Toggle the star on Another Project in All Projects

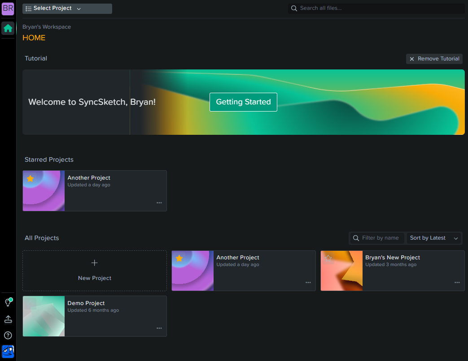pyautogui.click(x=179, y=258)
